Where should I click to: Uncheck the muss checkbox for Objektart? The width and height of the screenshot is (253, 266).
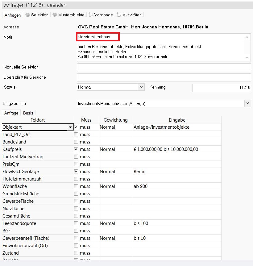(76, 127)
